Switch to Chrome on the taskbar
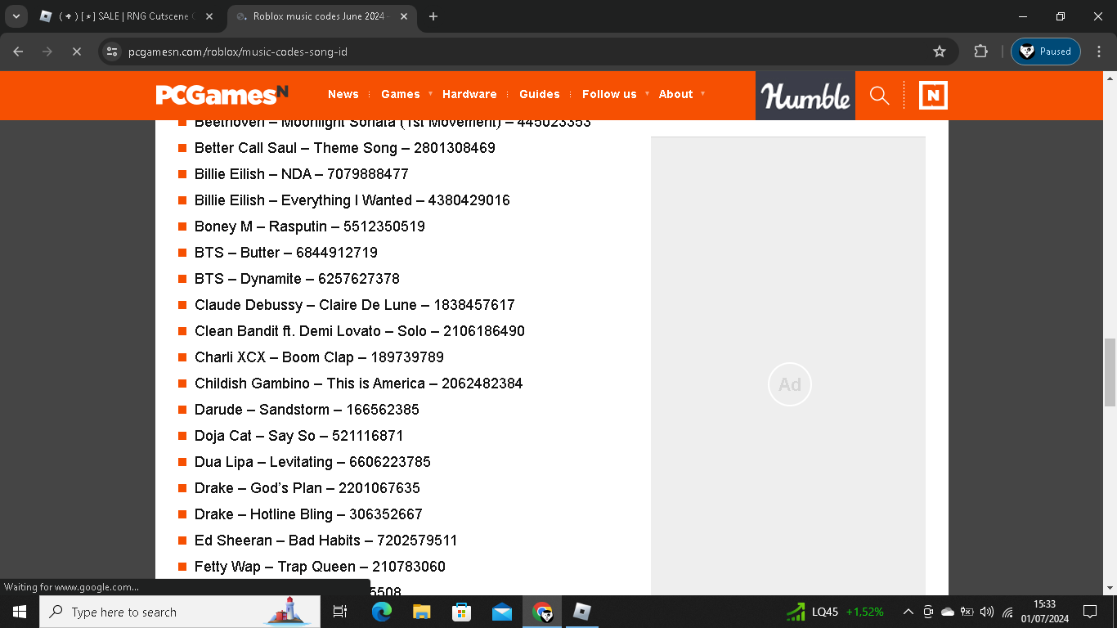 [541, 612]
